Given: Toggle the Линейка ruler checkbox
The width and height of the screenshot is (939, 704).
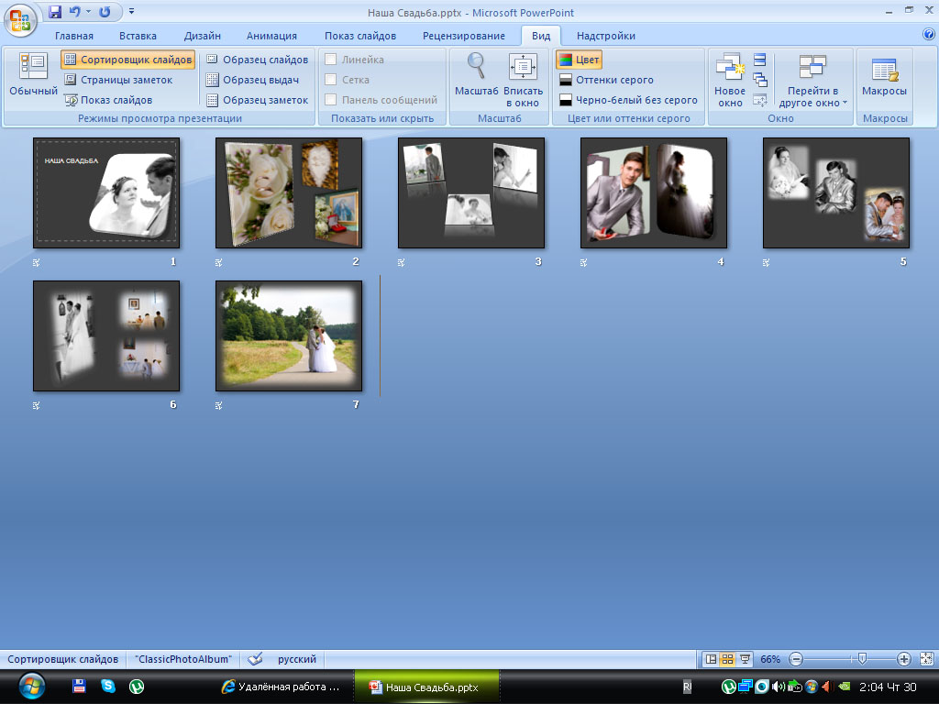Looking at the screenshot, I should click(x=331, y=60).
